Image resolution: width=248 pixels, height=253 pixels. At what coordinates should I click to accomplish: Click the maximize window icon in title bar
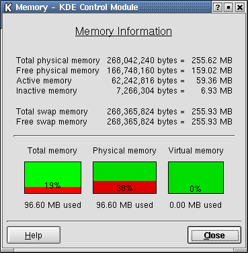point(229,7)
